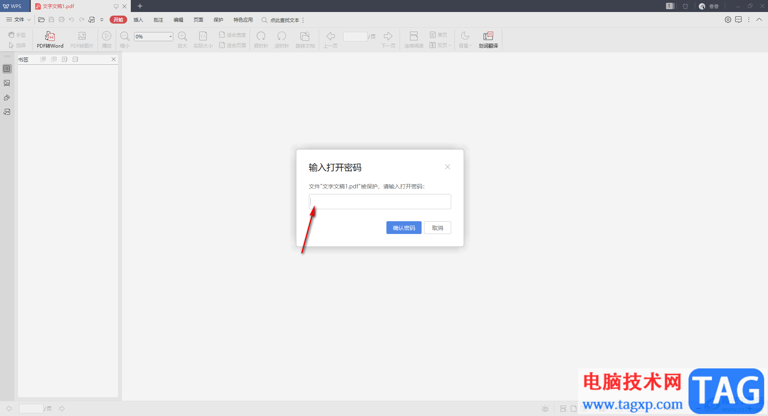Select the 开始 ribbon tab
This screenshot has width=768, height=416.
[118, 20]
